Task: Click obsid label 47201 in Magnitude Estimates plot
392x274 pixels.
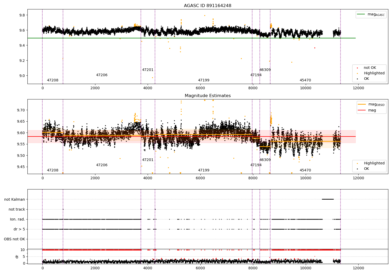Action: [x=148, y=160]
